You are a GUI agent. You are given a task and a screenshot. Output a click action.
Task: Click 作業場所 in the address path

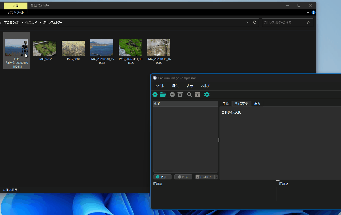click(x=31, y=23)
